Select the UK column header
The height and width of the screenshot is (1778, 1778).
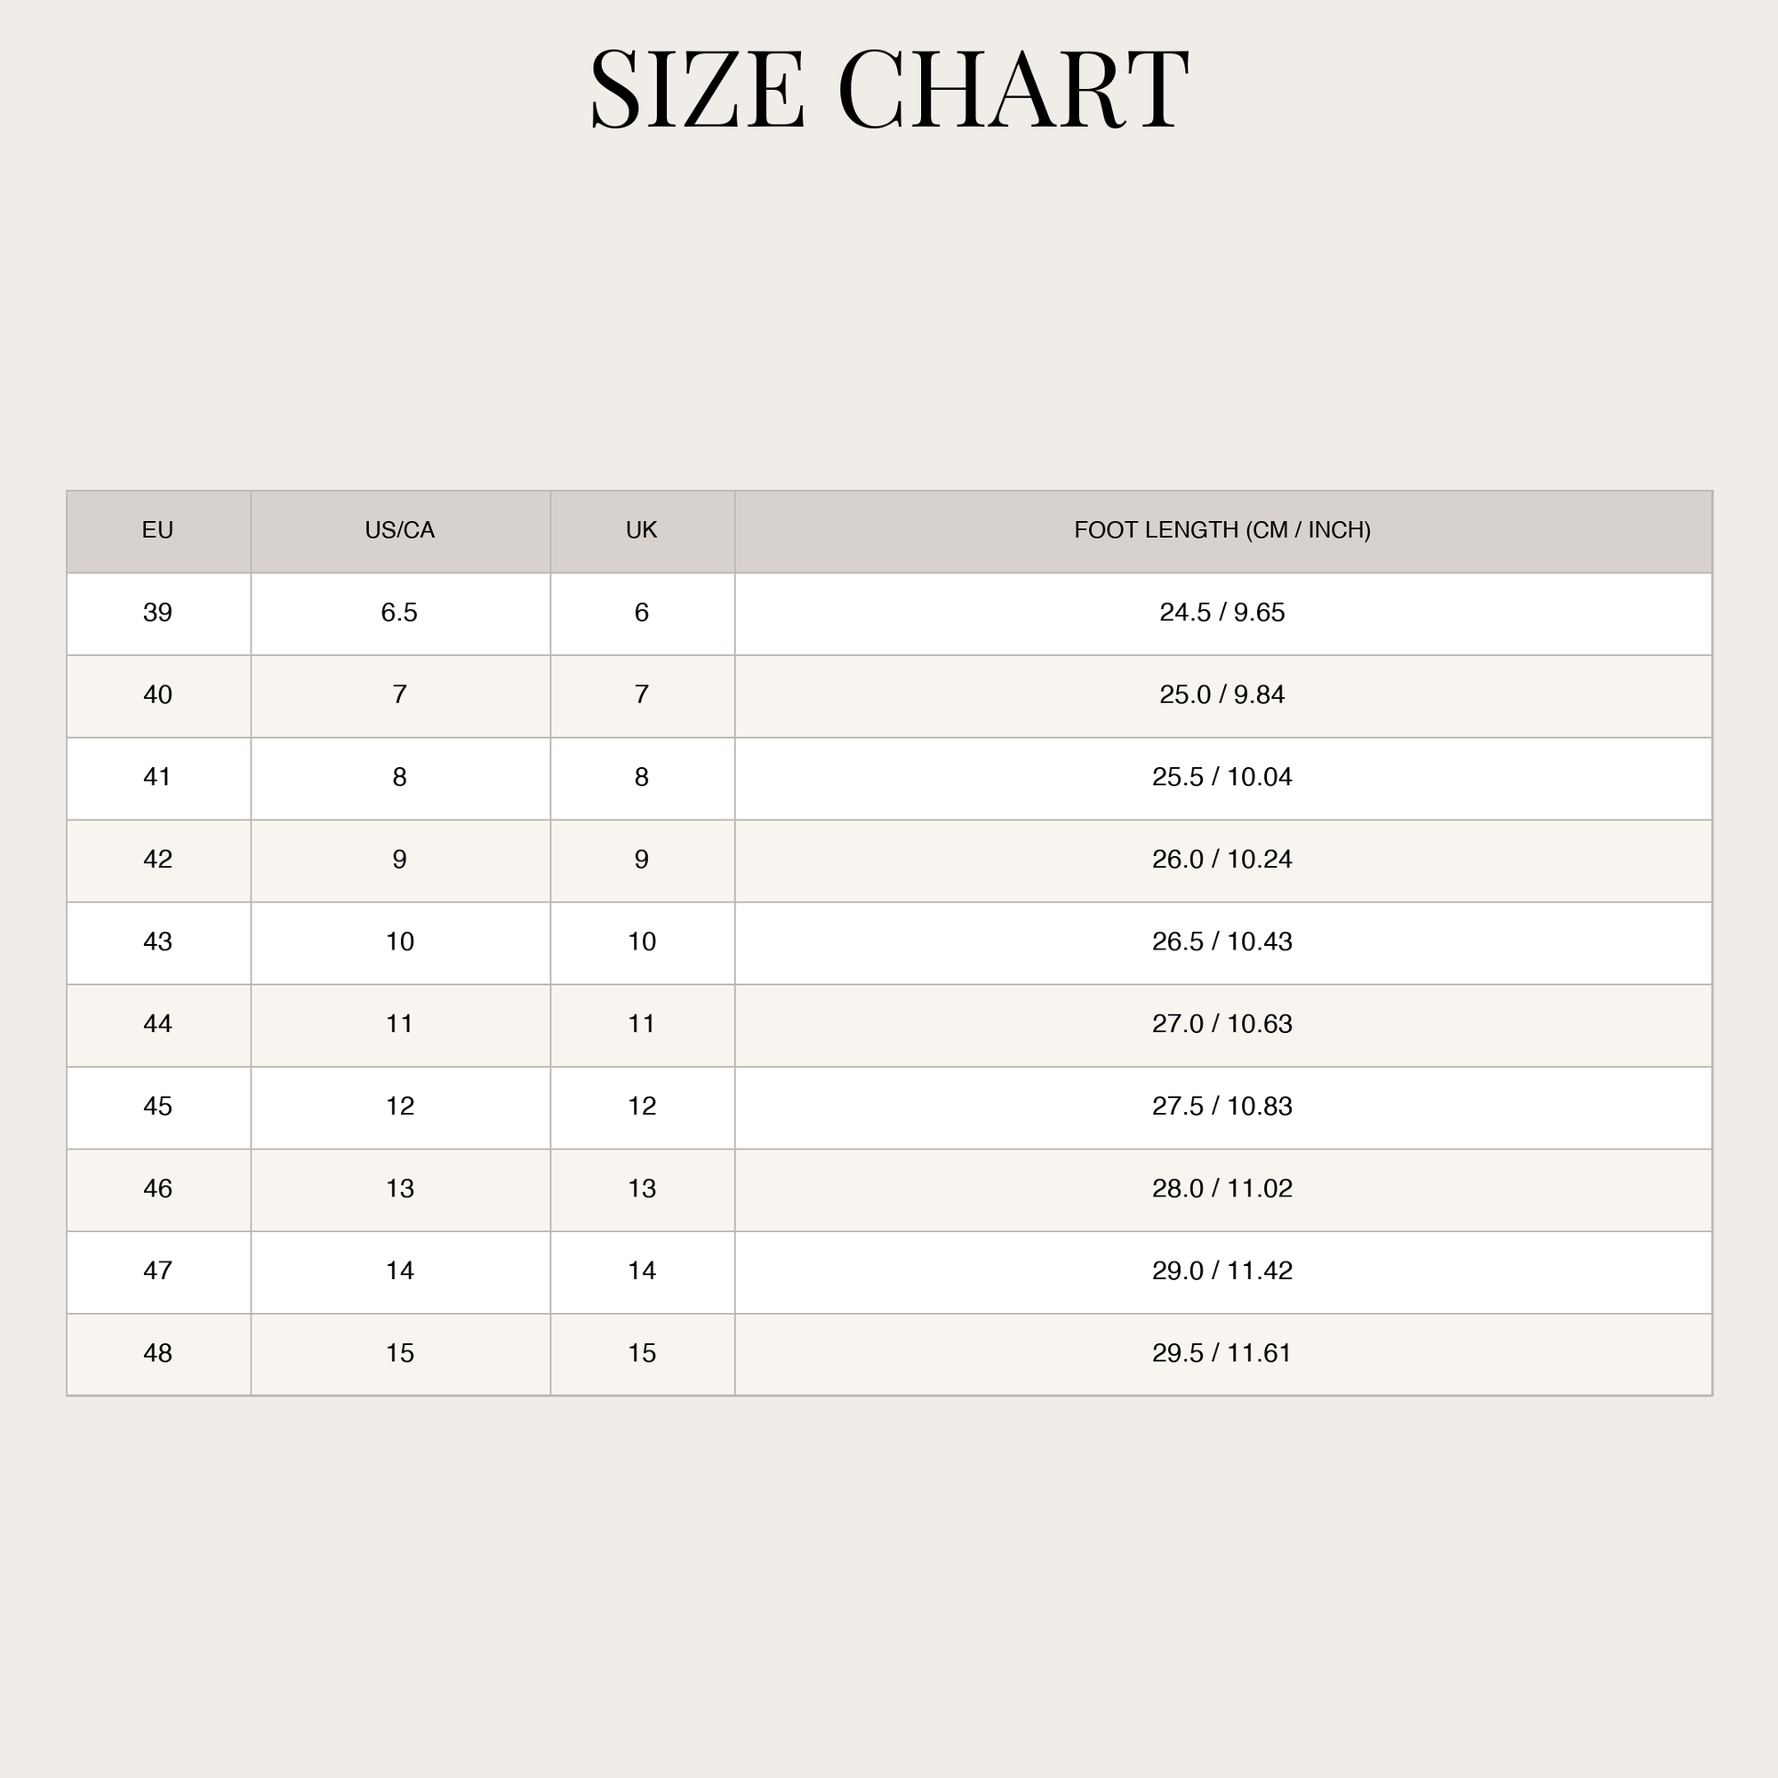pos(642,531)
